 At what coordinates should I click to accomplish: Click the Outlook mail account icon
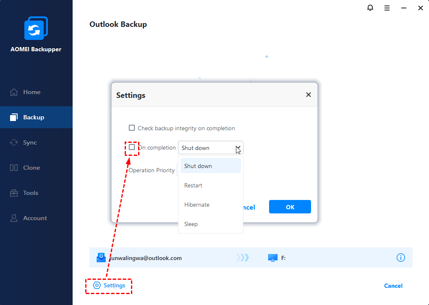tap(101, 258)
